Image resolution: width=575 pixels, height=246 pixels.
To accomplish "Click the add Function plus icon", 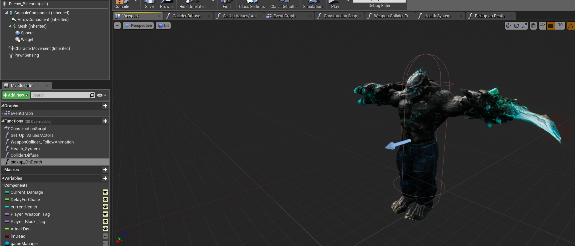I will [105, 121].
